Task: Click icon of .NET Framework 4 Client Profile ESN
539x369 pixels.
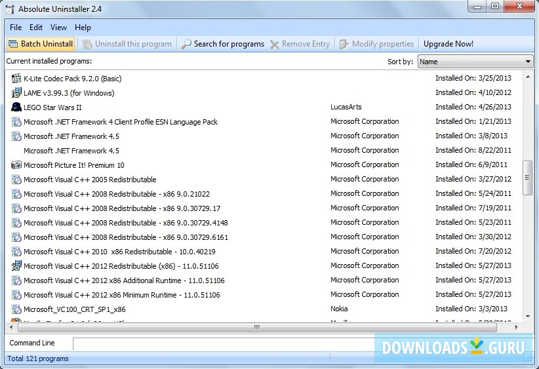Action: point(16,122)
